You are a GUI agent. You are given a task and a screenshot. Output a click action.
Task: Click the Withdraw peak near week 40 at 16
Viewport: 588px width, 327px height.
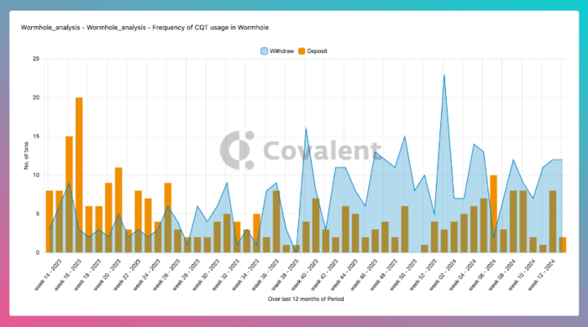click(306, 129)
